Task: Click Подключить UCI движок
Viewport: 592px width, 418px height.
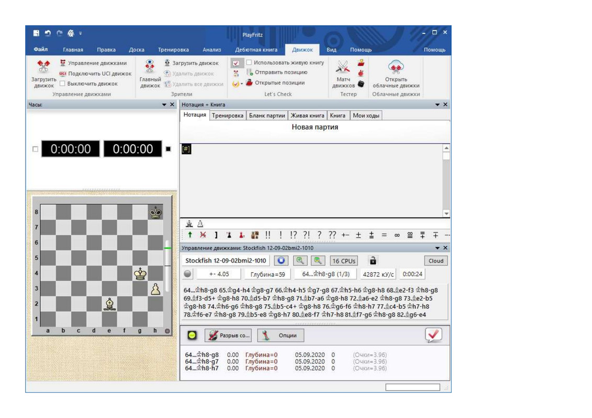Action: (95, 74)
